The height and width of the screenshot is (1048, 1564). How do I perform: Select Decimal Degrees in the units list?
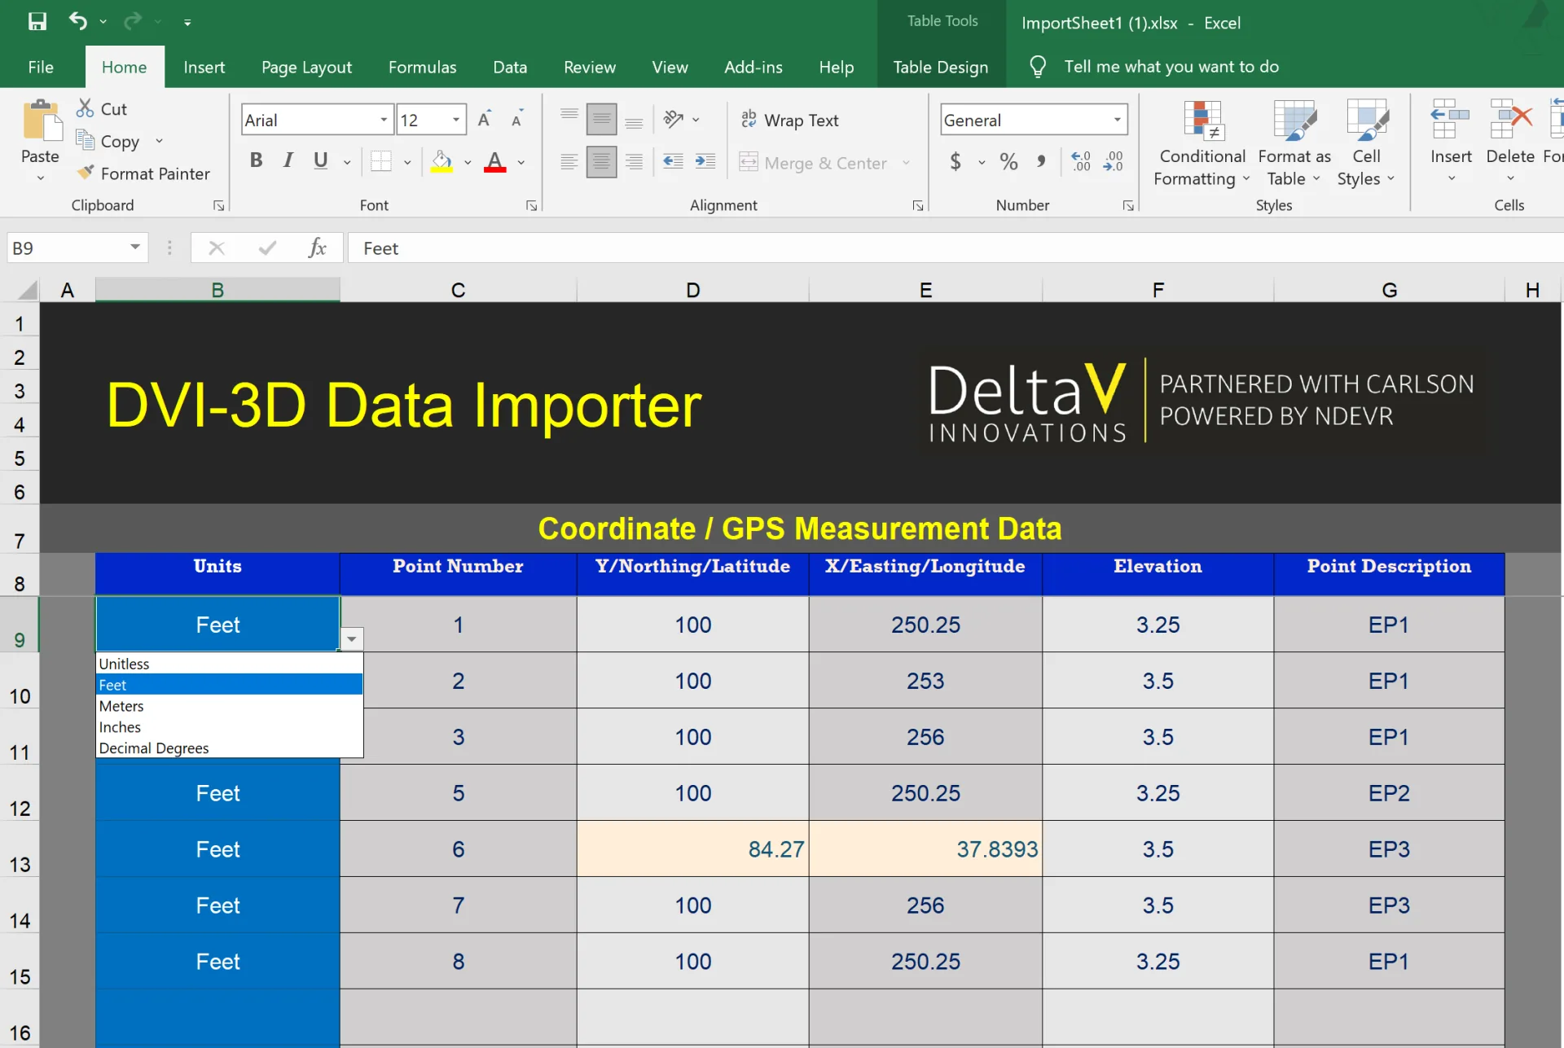(229, 748)
